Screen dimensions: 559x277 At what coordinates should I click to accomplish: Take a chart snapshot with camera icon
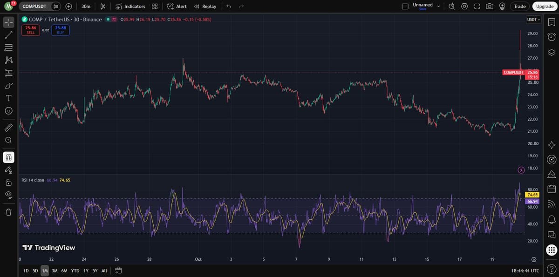(x=490, y=7)
